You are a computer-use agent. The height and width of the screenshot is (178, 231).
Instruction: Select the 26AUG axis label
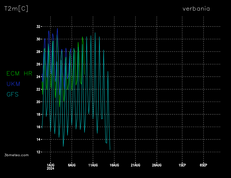pos(157,165)
